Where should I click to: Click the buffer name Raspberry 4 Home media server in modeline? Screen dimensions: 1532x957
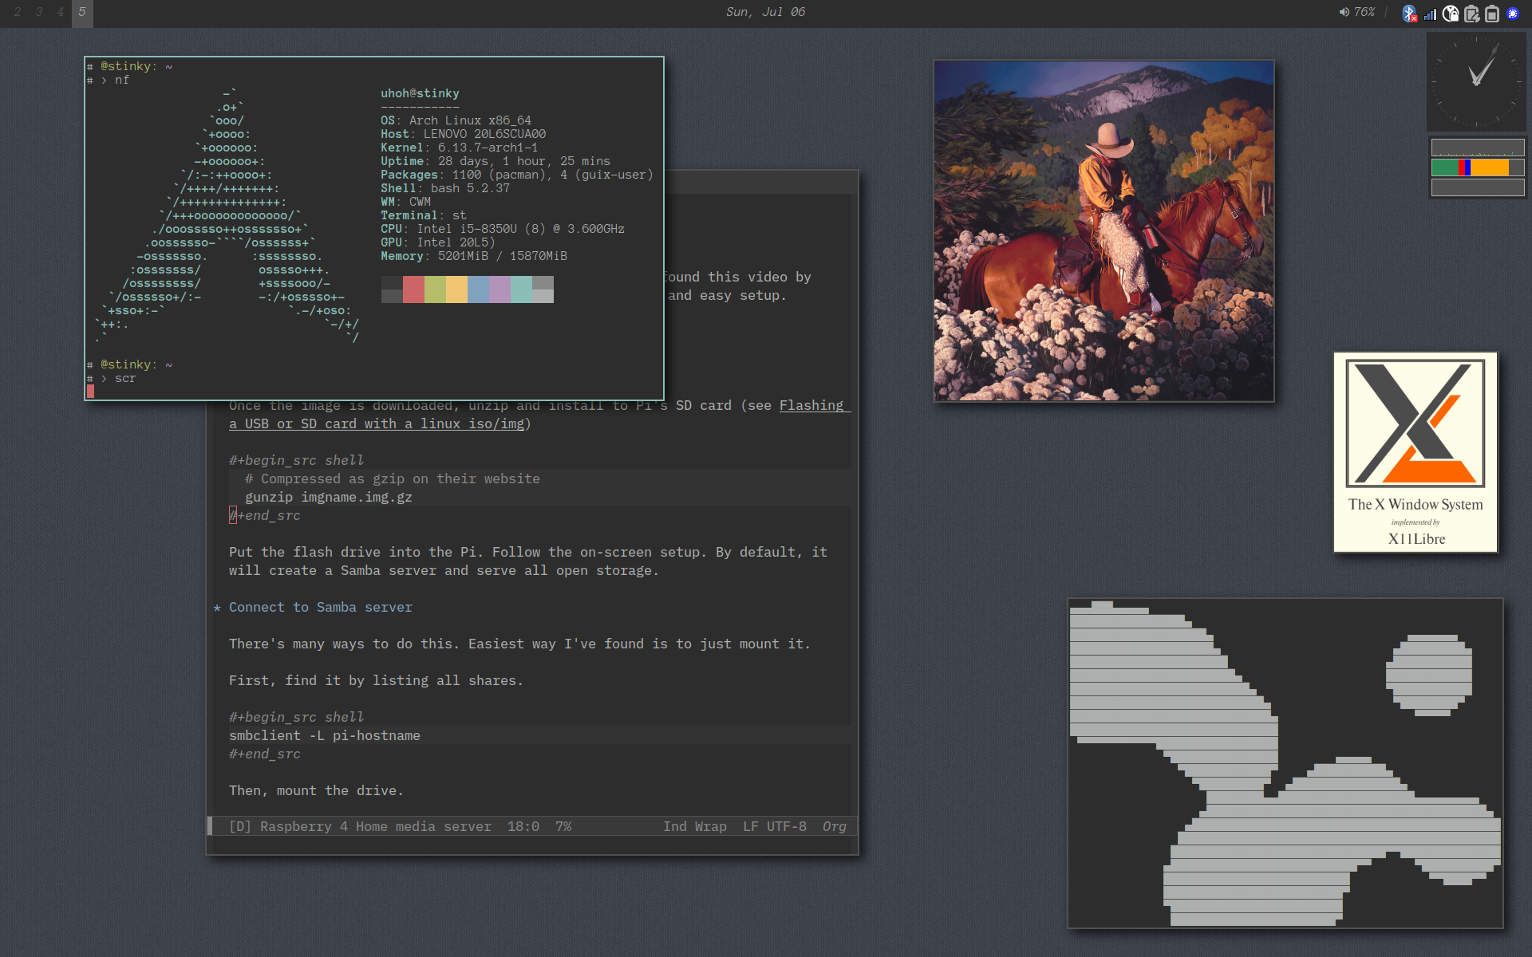(x=376, y=826)
